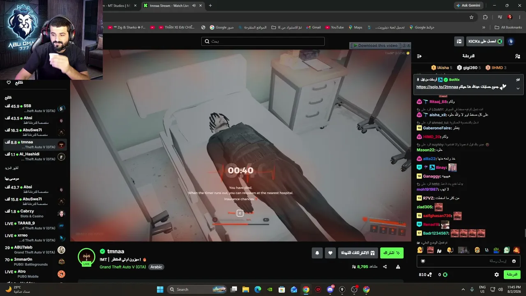Click the taskbar Search box
526x296 pixels.
(x=198, y=289)
